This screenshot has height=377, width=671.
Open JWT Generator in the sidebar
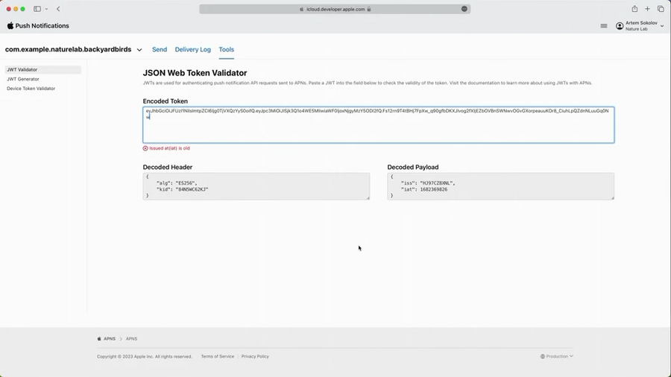(x=22, y=79)
